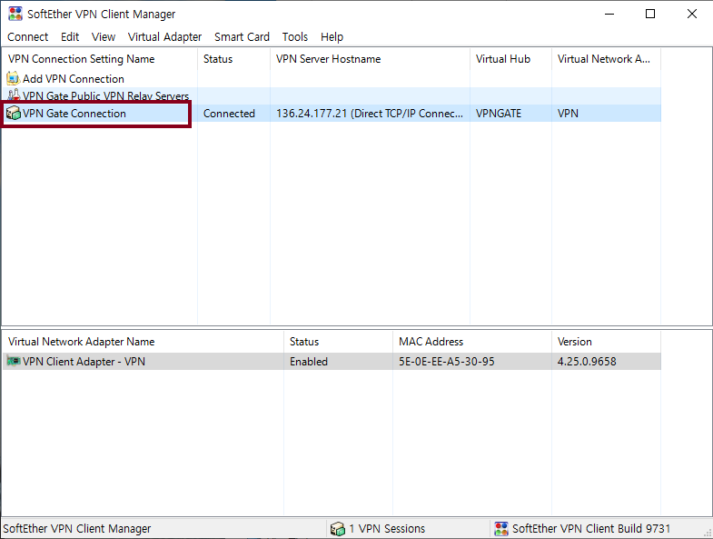
Task: Select VPN Client Adapter - VPN row
Action: click(332, 362)
